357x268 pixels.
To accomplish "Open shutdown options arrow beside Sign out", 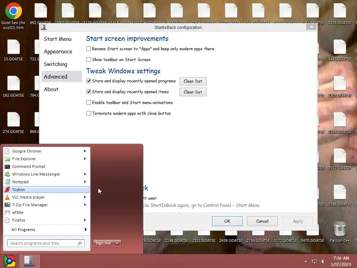I will pyautogui.click(x=117, y=243).
